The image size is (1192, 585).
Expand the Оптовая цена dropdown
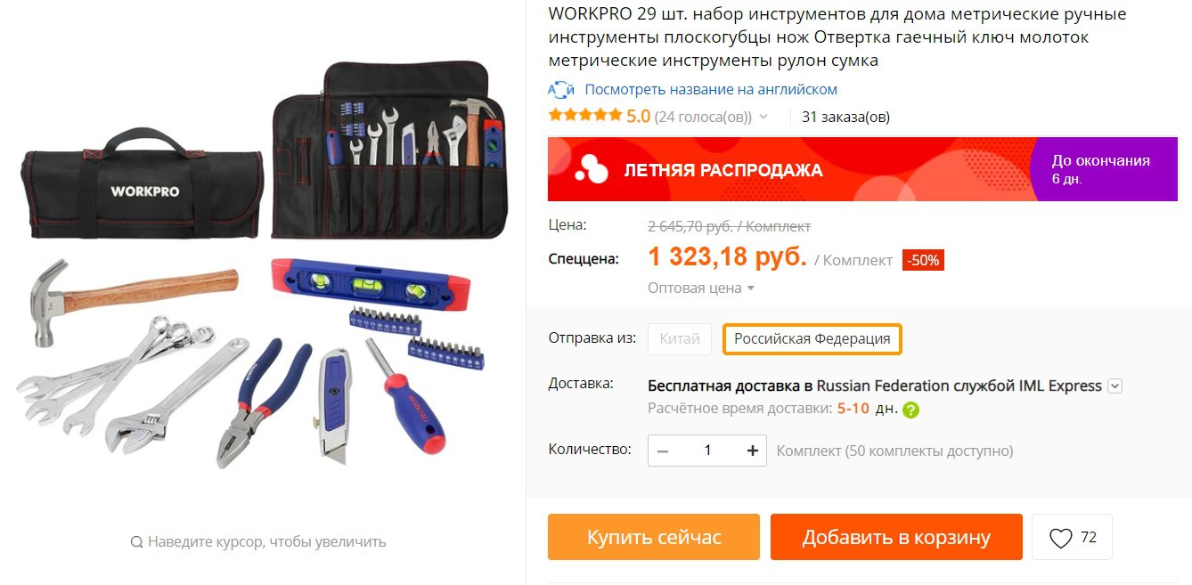(x=701, y=288)
